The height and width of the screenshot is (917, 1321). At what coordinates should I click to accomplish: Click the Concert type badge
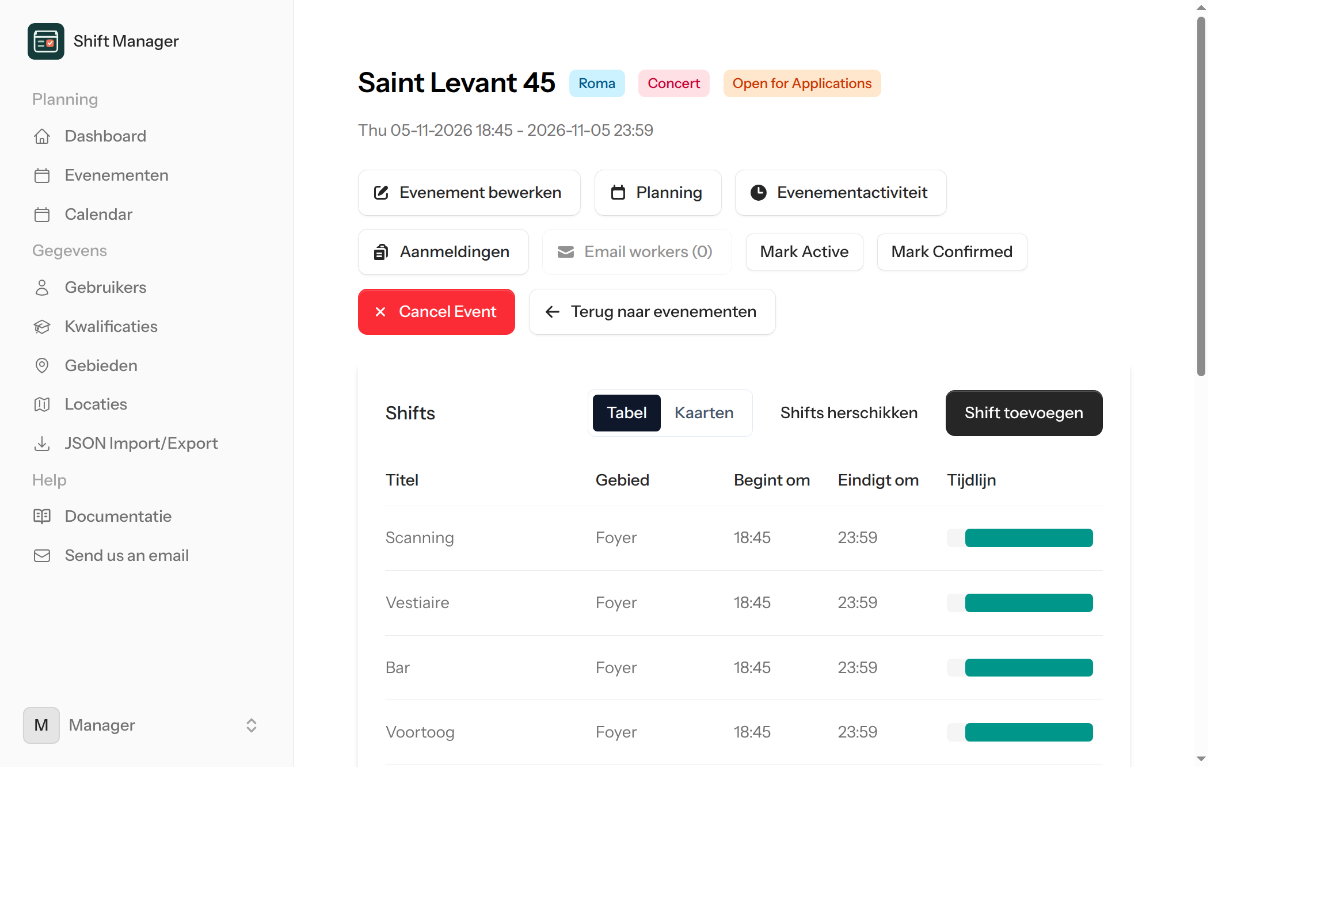tap(673, 83)
